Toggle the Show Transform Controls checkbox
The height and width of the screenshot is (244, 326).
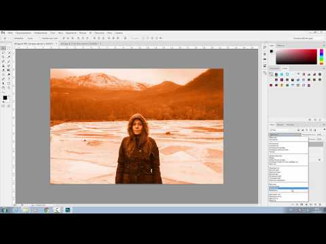click(x=41, y=38)
